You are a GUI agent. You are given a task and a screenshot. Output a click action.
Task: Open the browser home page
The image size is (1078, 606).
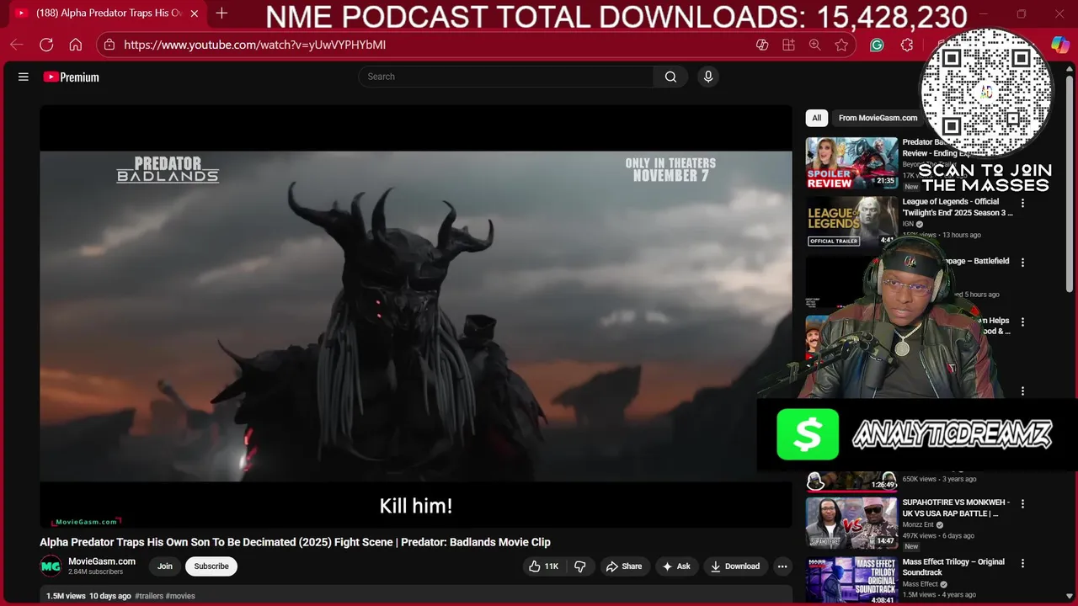pos(76,45)
